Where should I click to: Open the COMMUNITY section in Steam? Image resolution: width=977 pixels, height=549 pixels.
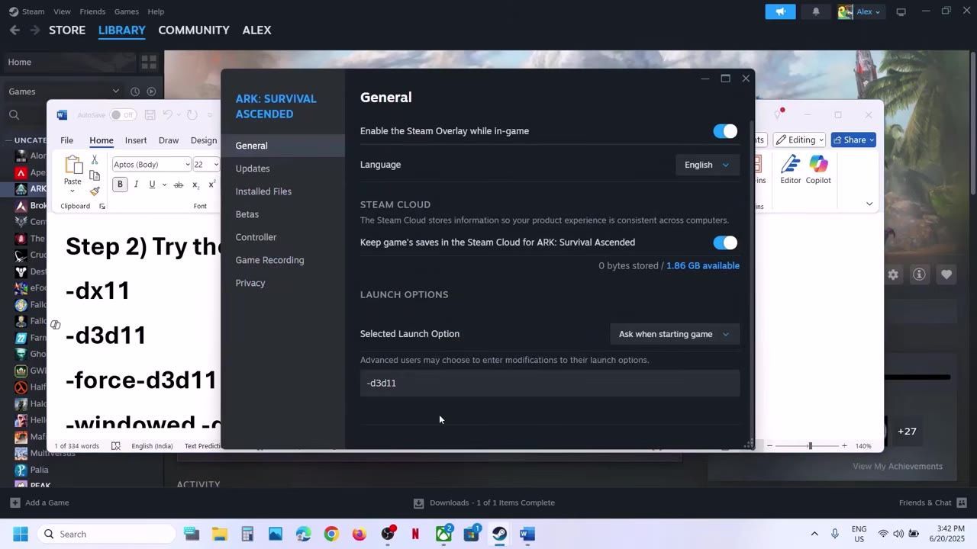194,30
